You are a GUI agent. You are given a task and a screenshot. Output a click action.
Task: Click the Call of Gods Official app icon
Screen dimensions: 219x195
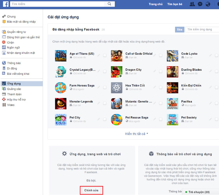tap(117, 56)
